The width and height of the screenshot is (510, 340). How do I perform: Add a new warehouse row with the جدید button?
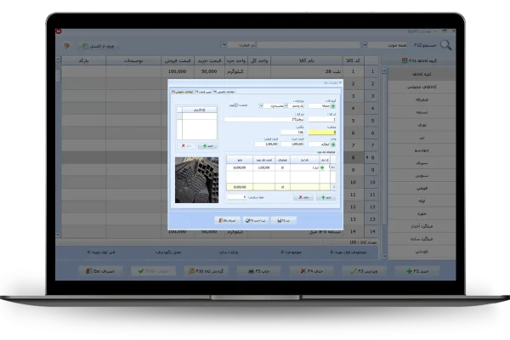pos(326,197)
